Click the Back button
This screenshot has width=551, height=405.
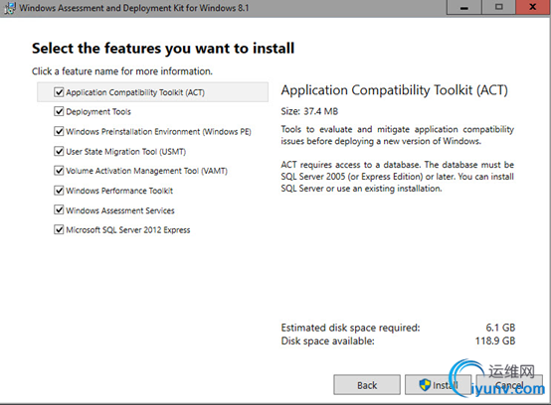coord(367,385)
